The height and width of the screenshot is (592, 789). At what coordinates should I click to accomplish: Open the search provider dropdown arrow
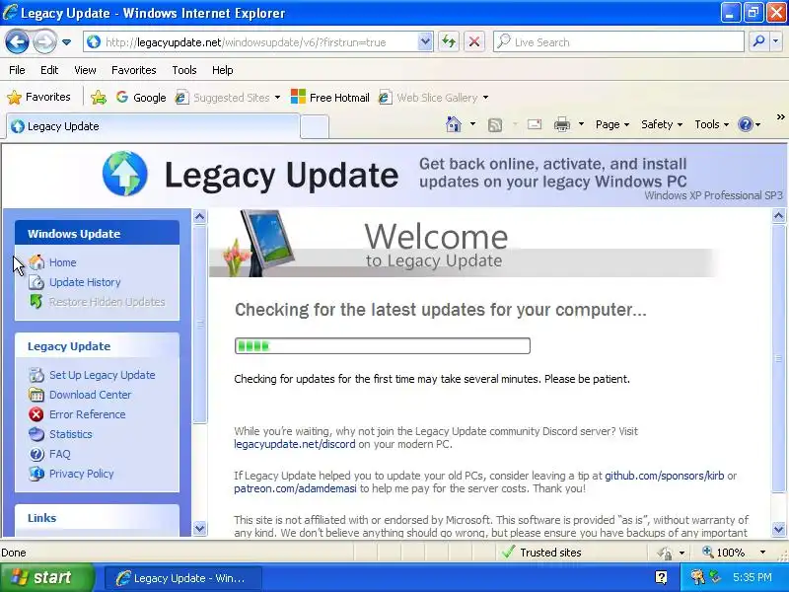click(776, 42)
